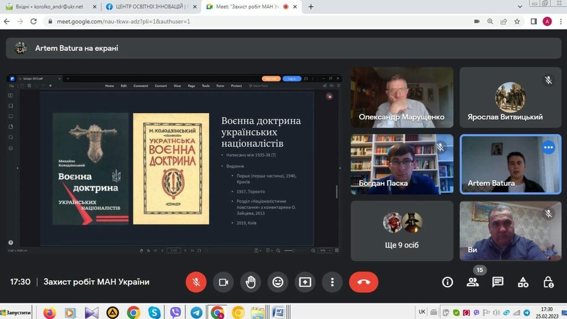
Task: Unmute the microphone in Meet controls
Action: point(196,282)
